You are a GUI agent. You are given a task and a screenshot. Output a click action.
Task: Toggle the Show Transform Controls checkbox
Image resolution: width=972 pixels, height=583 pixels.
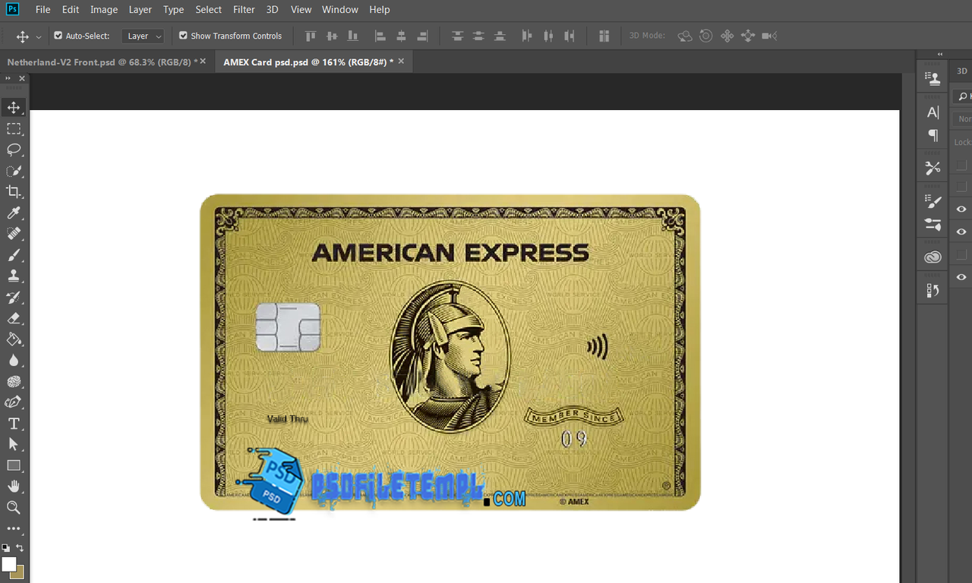click(183, 36)
